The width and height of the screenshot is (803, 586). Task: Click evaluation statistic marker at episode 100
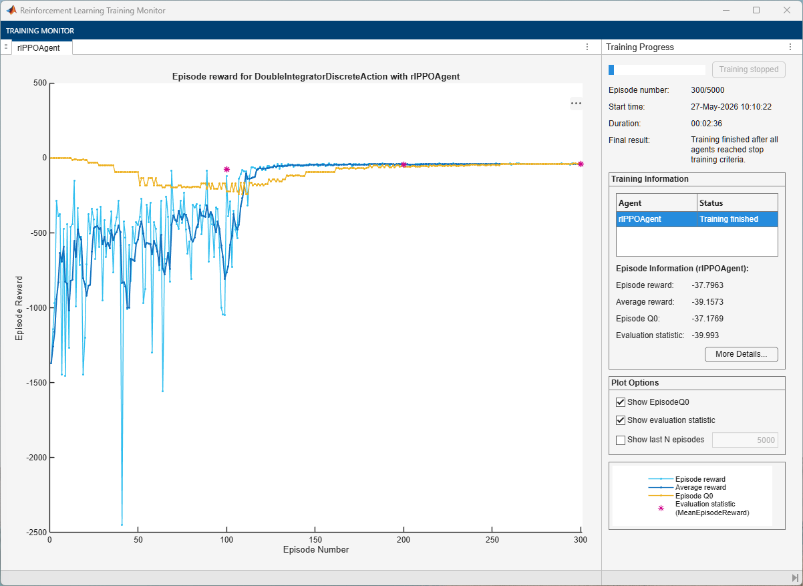(x=226, y=170)
